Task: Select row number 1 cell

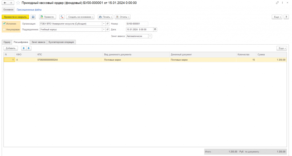Action: pos(9,60)
